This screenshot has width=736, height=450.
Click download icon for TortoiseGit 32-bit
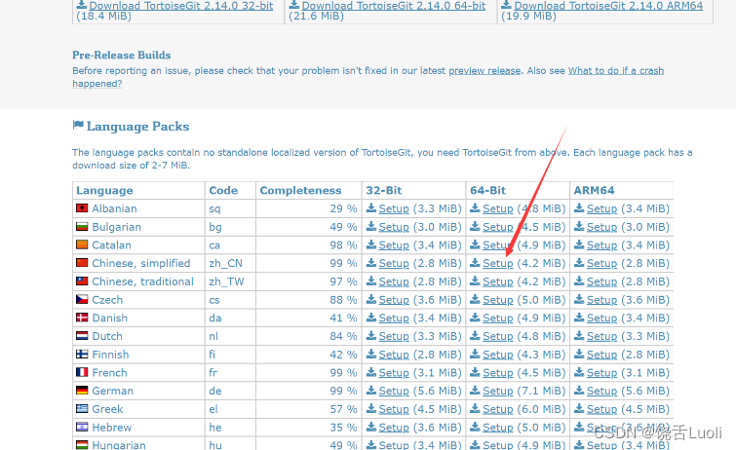[x=82, y=5]
